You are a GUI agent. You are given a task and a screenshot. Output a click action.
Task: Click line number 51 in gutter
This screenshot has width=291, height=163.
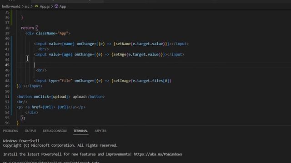tap(7, 96)
